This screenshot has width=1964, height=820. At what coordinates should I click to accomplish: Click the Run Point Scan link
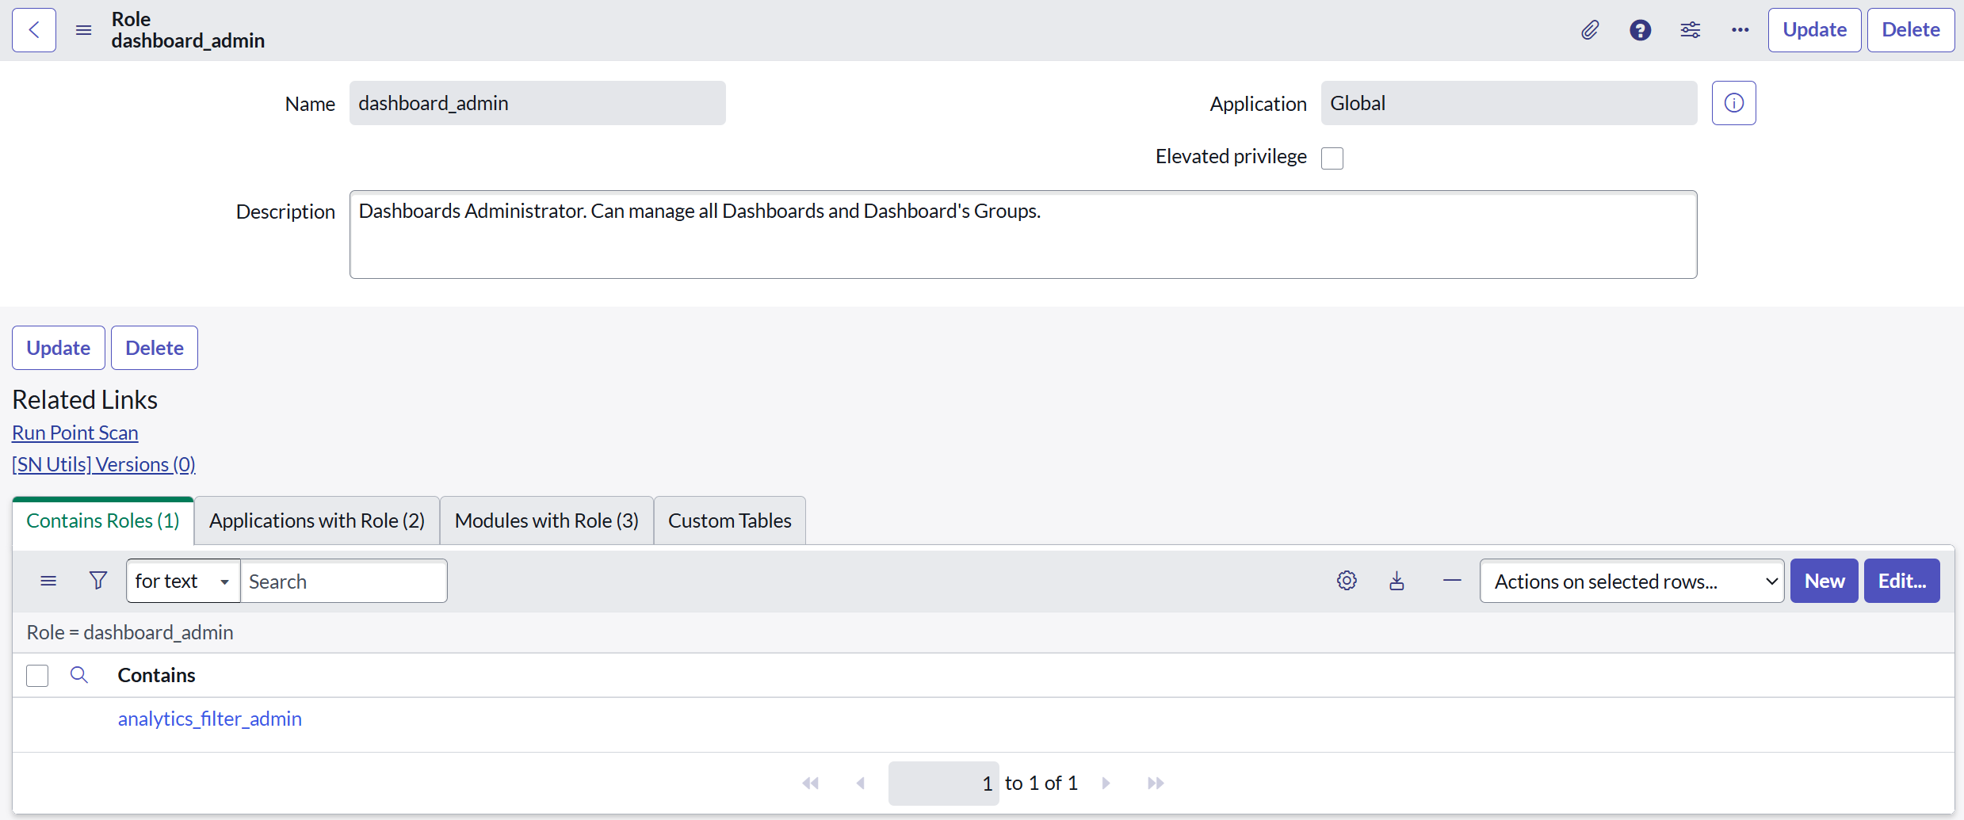pos(75,433)
